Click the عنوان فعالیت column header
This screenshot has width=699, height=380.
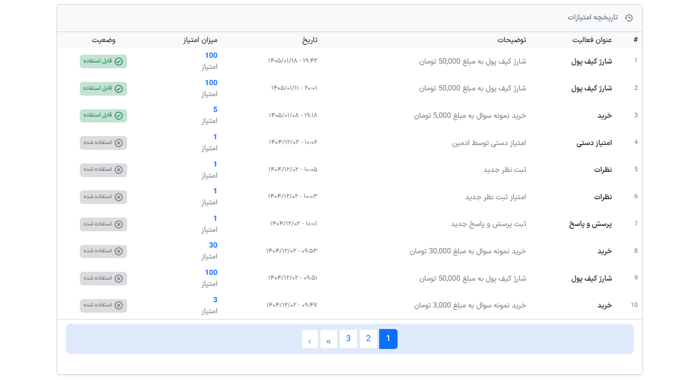[x=592, y=40]
